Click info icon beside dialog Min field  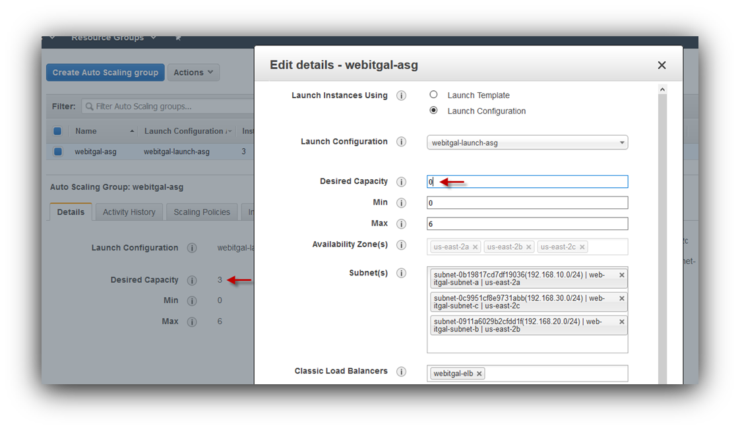[401, 203]
